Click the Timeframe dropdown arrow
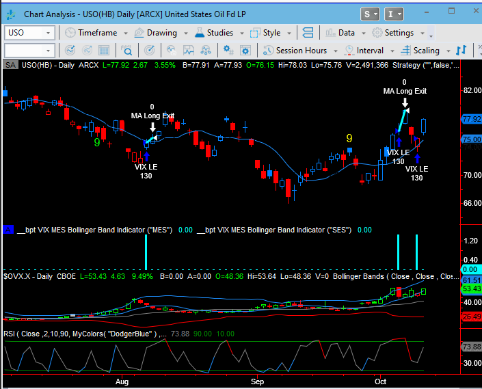 pos(126,33)
